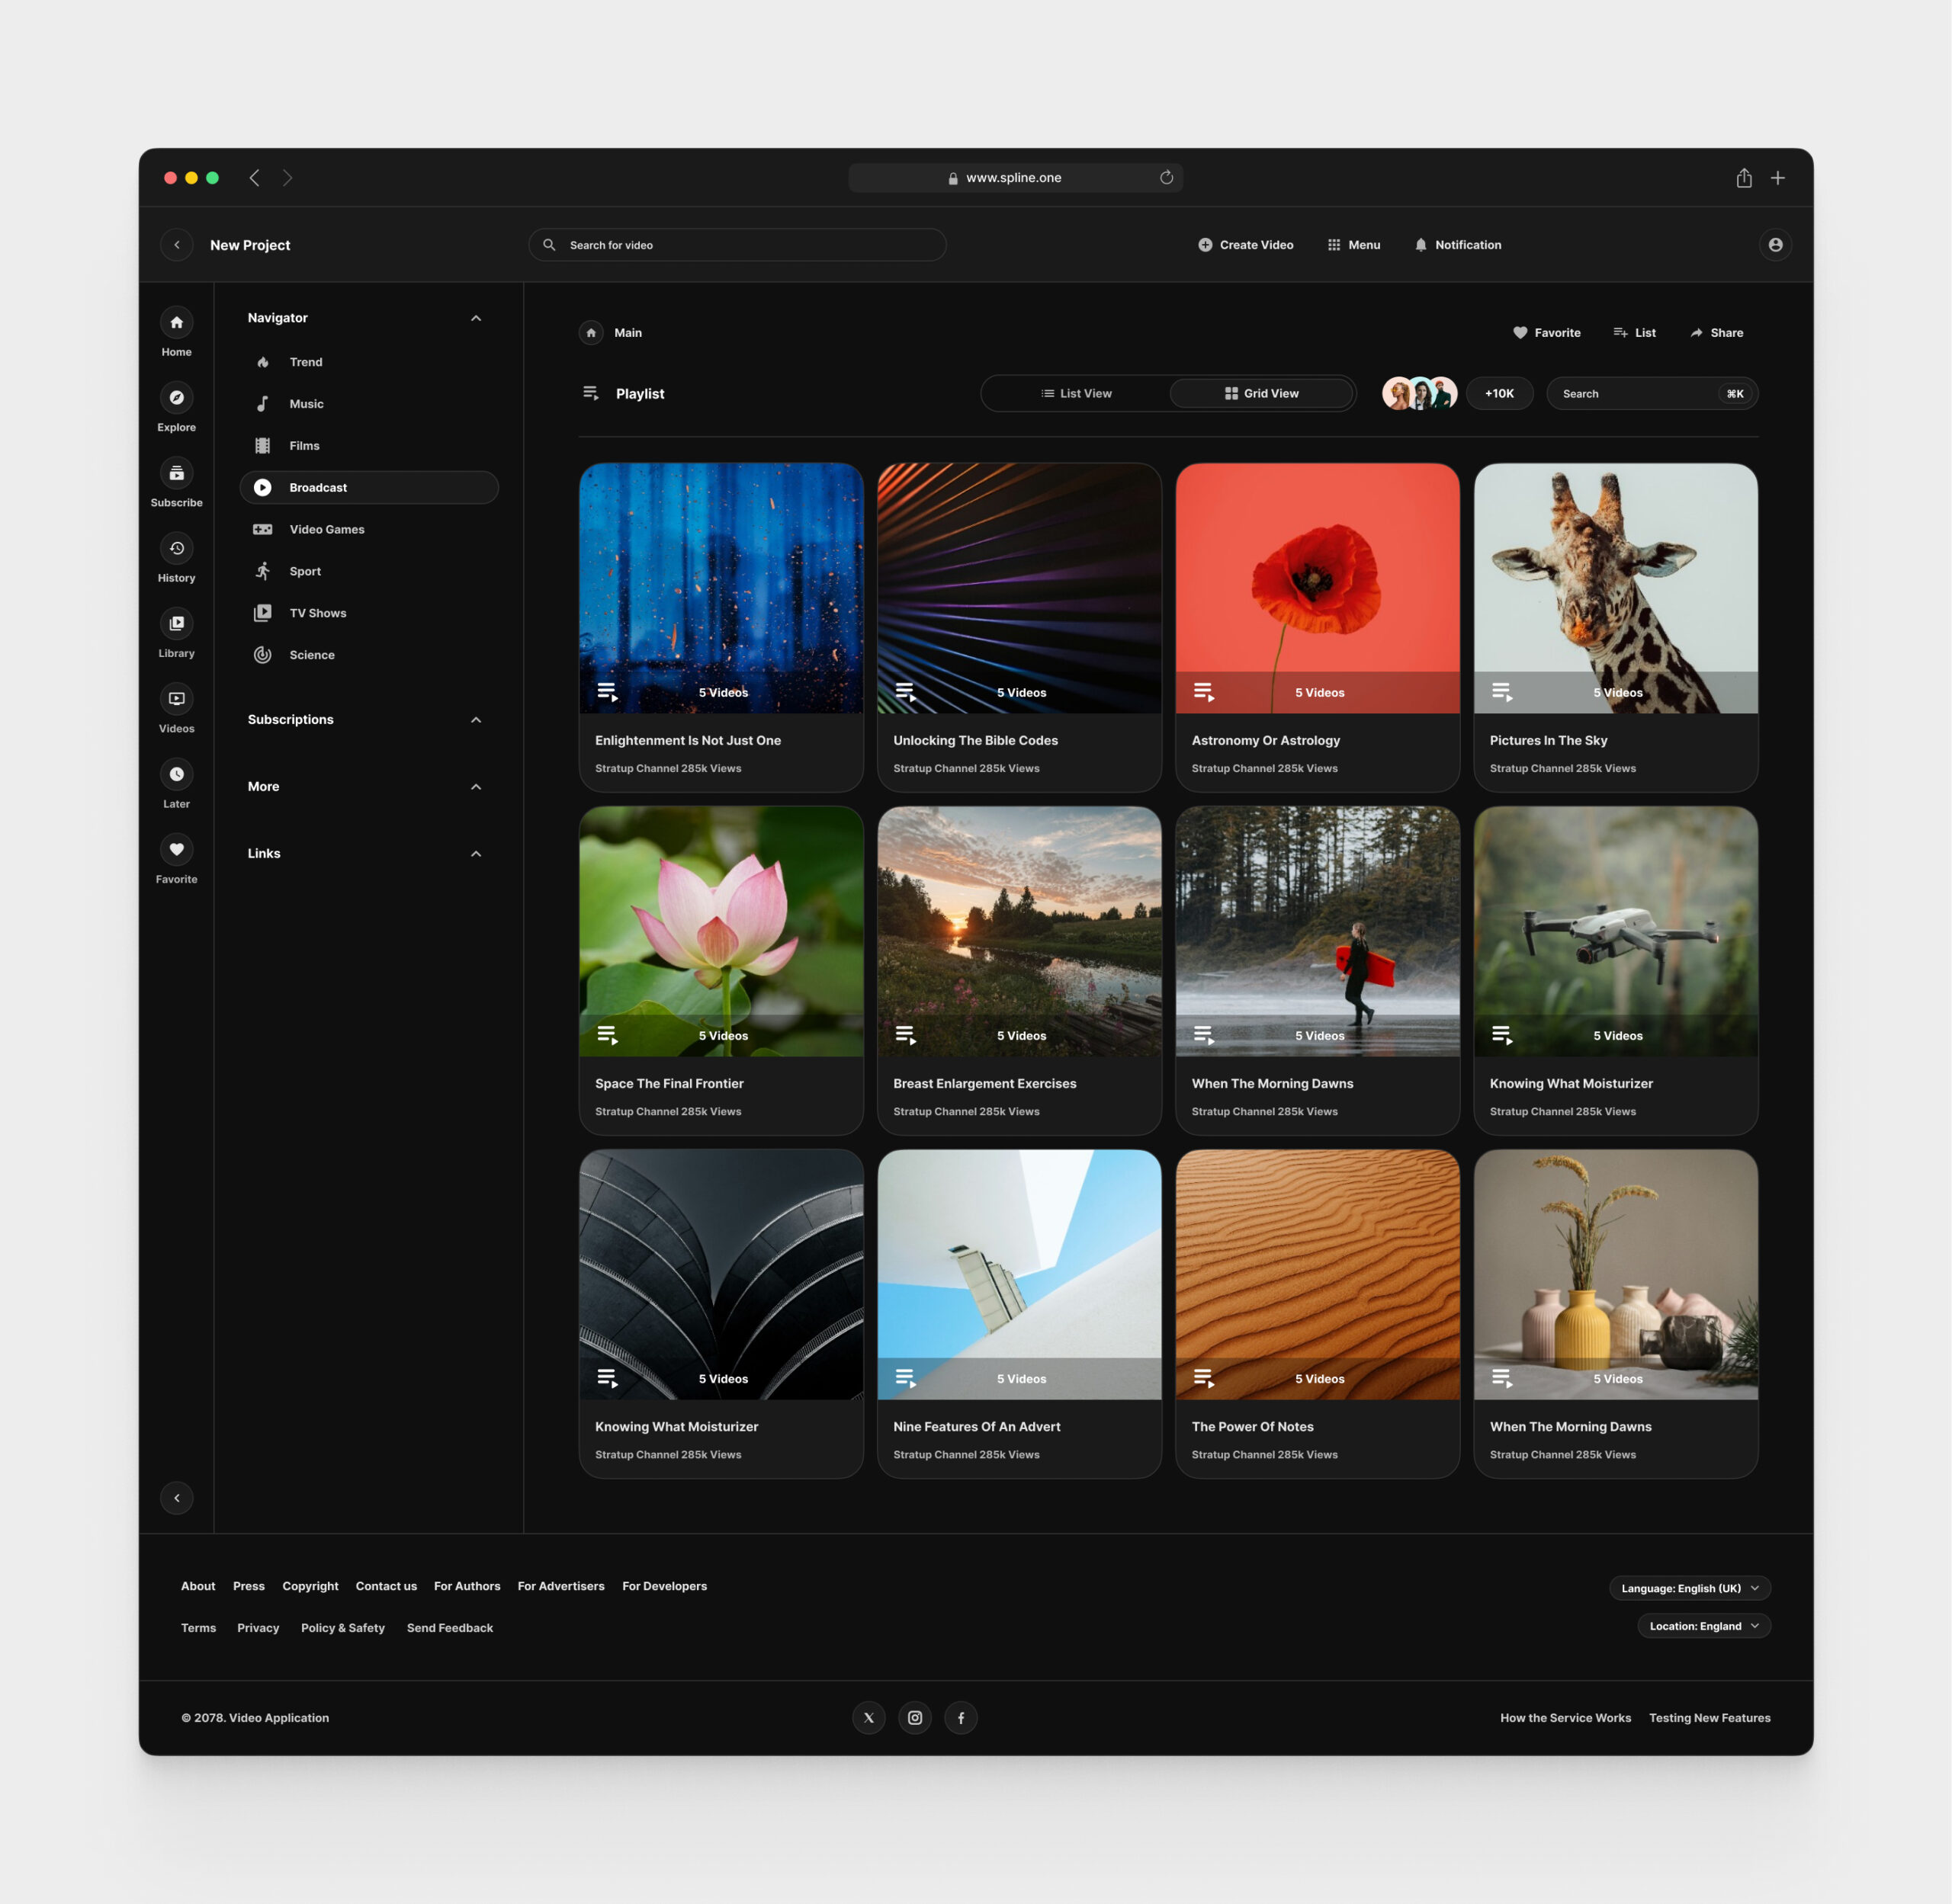Select Sport in Navigator
This screenshot has width=1952, height=1904.
[369, 571]
